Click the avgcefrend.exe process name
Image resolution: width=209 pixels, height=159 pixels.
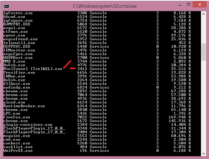[20, 39]
